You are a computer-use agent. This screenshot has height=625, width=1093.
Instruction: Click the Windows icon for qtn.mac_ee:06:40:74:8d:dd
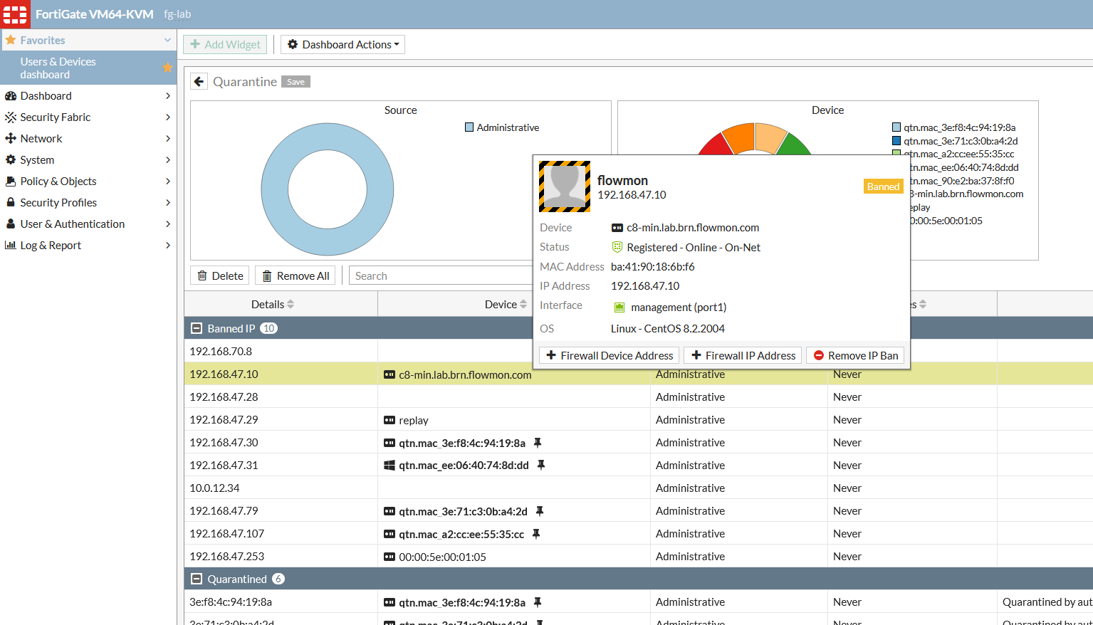pos(389,466)
